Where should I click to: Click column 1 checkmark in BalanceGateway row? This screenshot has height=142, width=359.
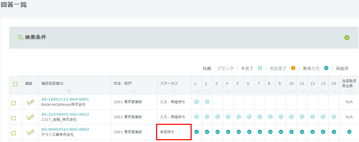tap(197, 102)
